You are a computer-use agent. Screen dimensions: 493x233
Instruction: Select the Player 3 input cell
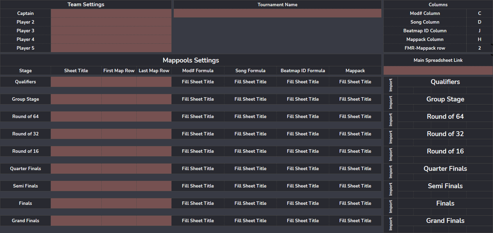[111, 30]
